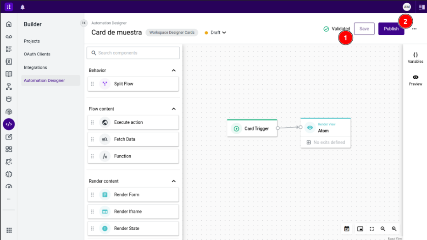427x240 pixels.
Task: Click the fit view icon
Action: click(372, 229)
